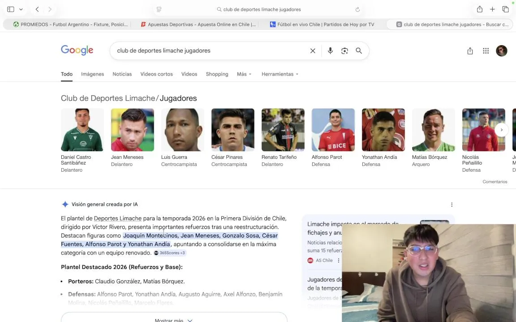Open the page reader menu icon

point(159,9)
